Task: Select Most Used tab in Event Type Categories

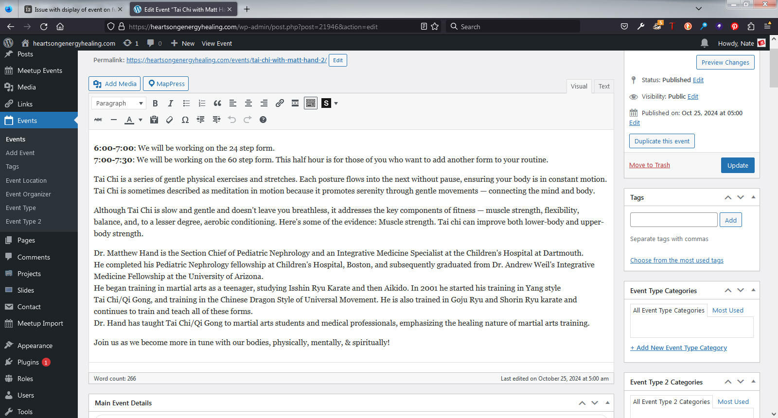Action: (728, 310)
